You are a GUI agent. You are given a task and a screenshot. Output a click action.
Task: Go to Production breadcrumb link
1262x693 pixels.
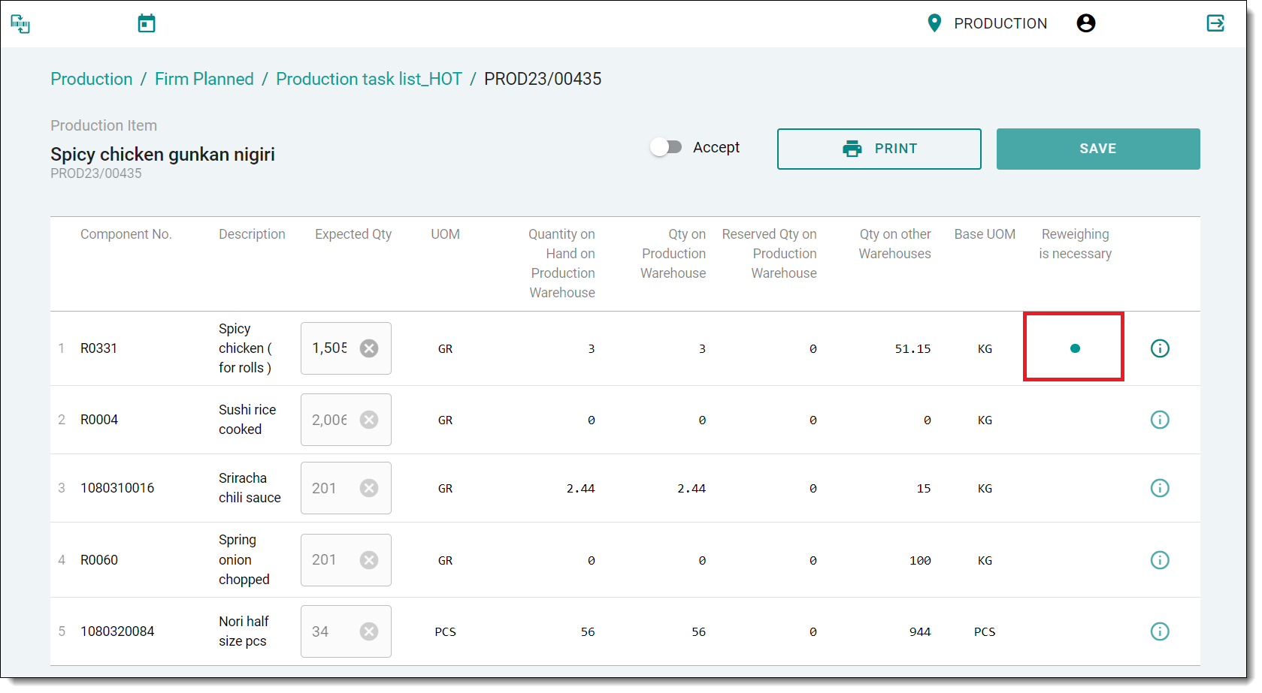pos(91,79)
